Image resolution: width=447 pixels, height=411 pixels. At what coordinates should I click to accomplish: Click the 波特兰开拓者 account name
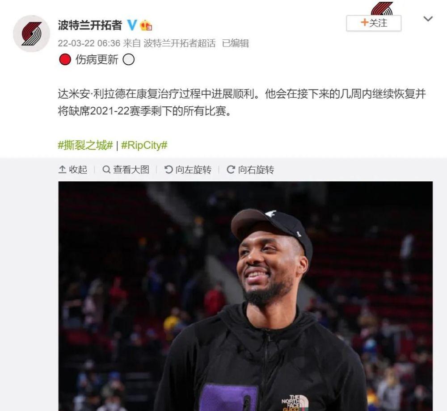[90, 25]
